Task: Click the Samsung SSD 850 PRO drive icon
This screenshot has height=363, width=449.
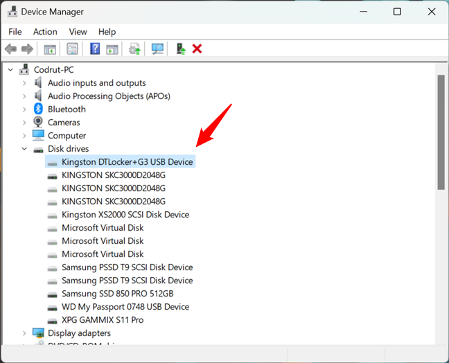Action: pos(52,295)
